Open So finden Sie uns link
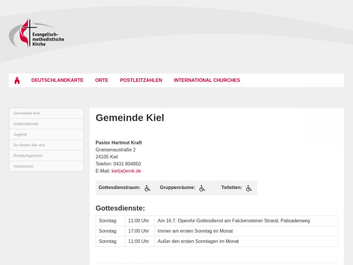Image resolution: width=353 pixels, height=265 pixels. coord(29,145)
